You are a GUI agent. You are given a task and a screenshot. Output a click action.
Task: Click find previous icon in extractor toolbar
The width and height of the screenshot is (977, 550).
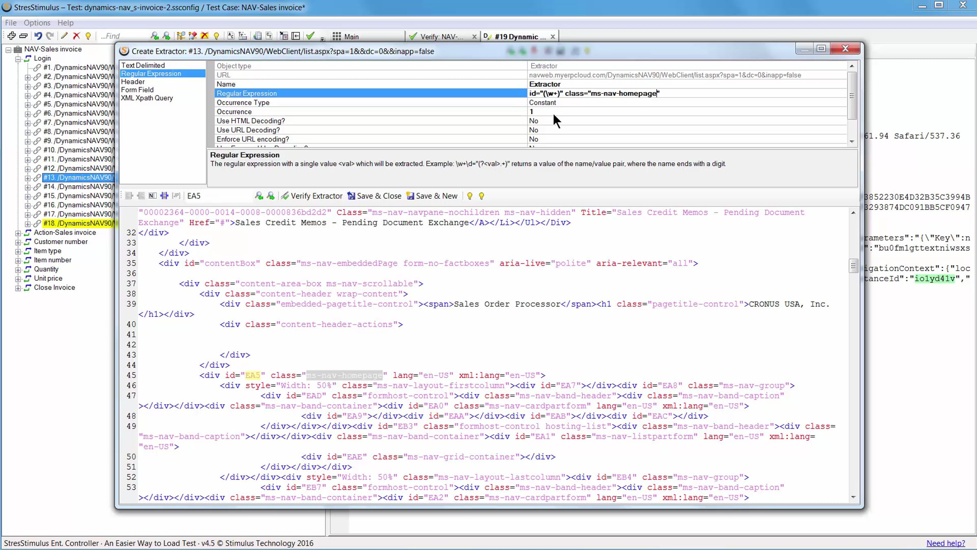click(259, 196)
